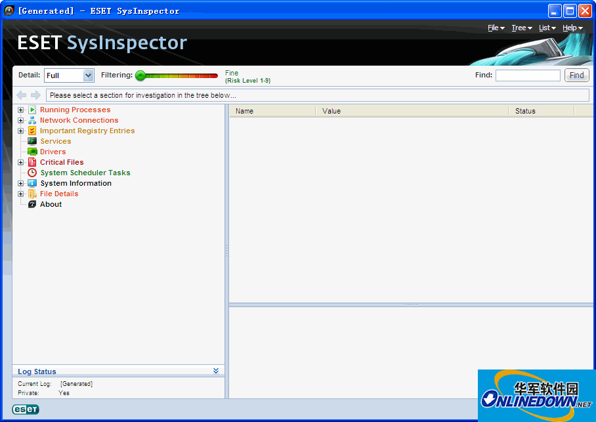
Task: Click the Important Registry Entries icon
Action: (32, 131)
